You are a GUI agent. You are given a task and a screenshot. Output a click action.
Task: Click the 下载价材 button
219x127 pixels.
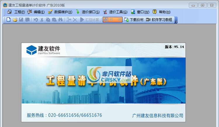[x=134, y=20]
